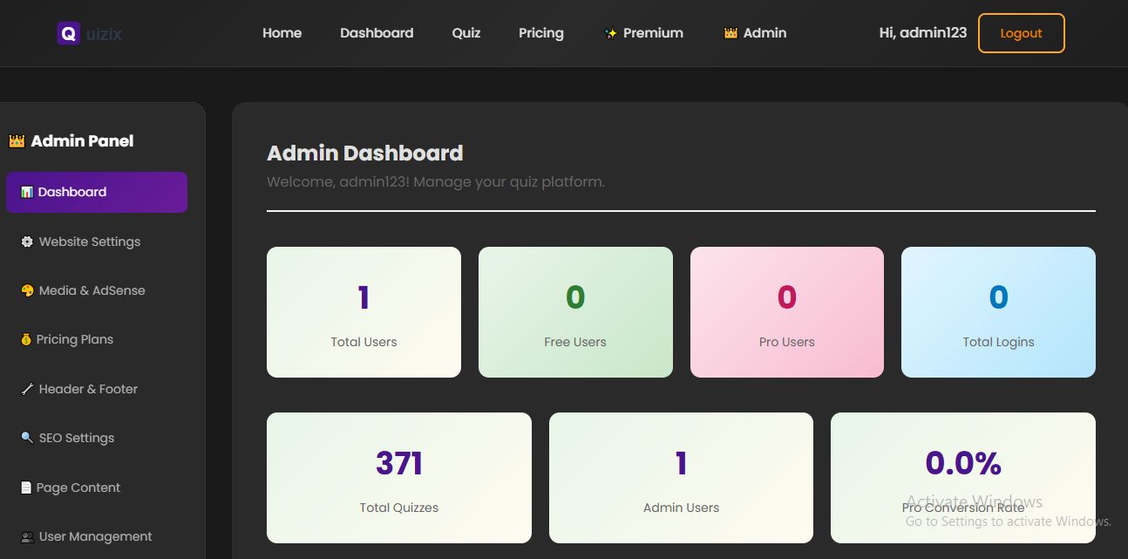
Task: Open the Home menu item
Action: pyautogui.click(x=282, y=33)
